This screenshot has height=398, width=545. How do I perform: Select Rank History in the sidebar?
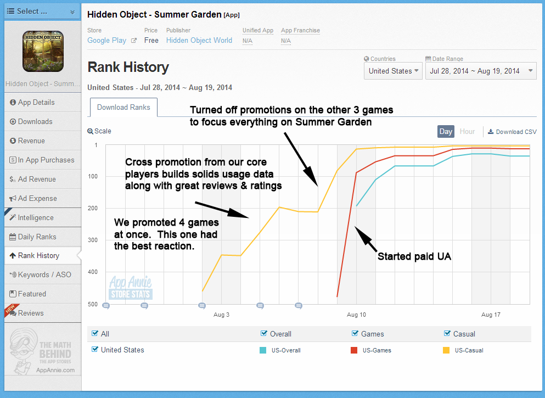point(42,256)
